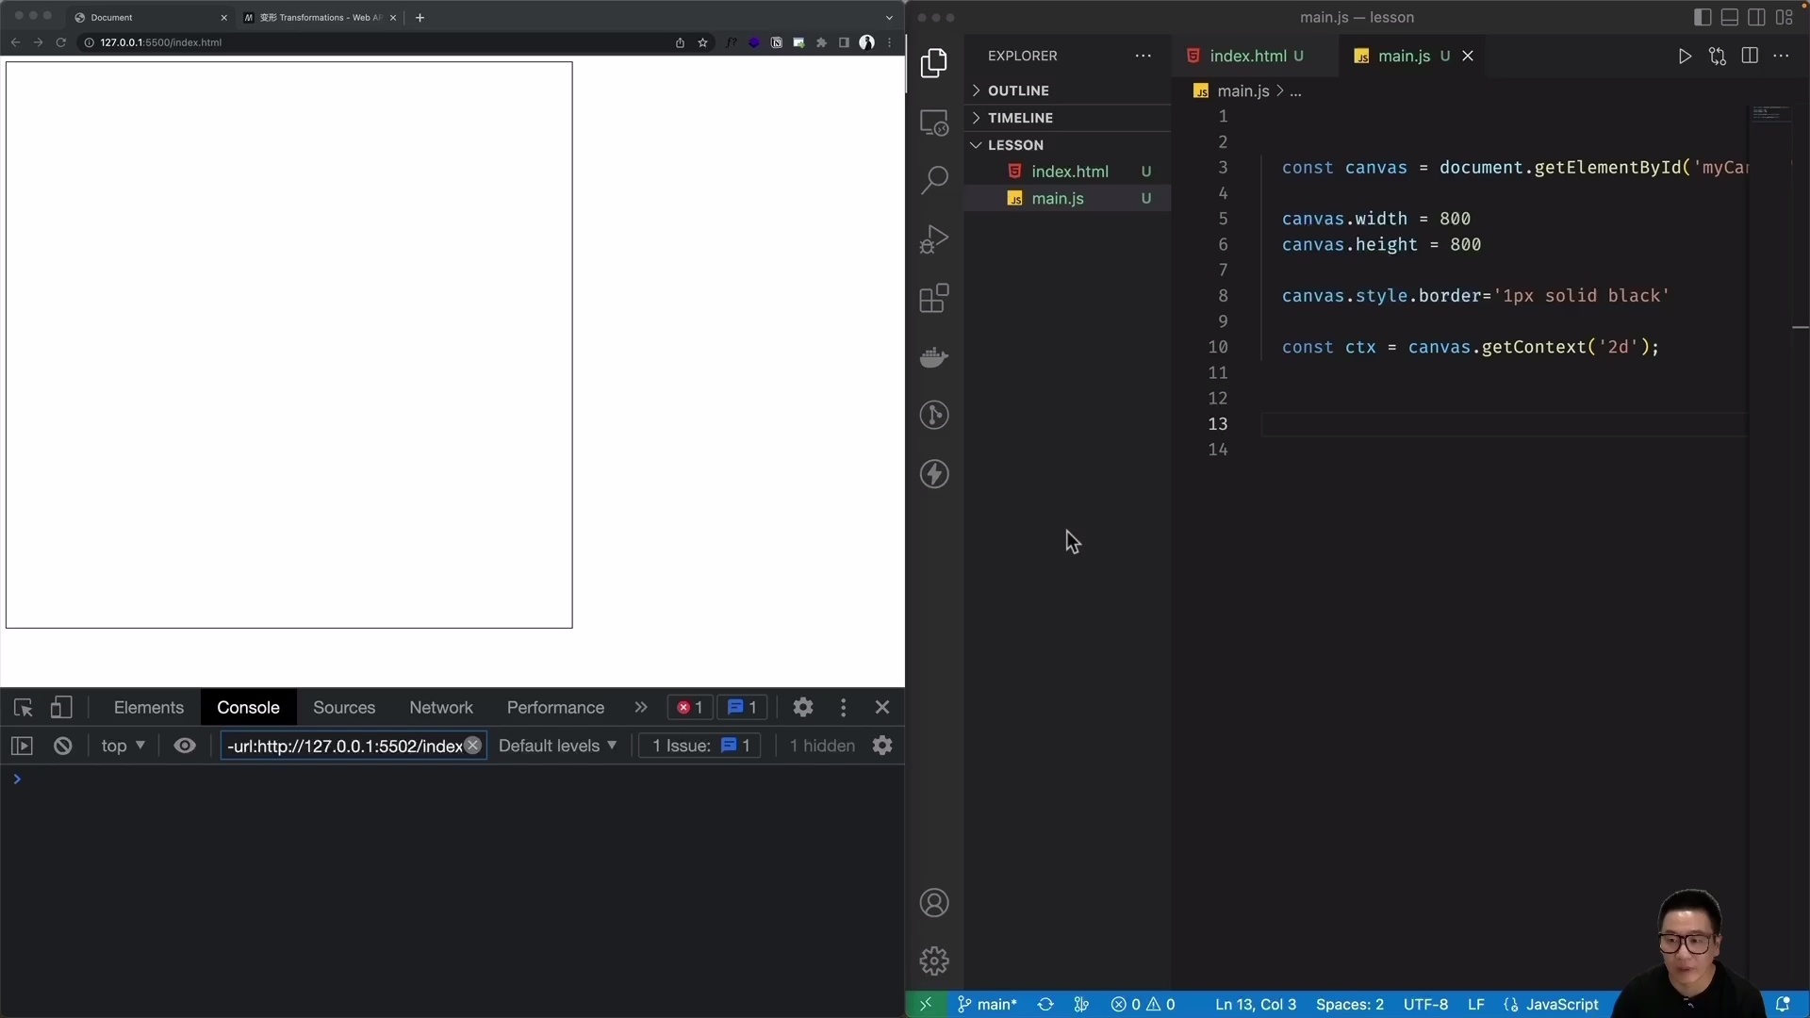1810x1018 pixels.
Task: Click Spaces: 2 indentation in the status bar
Action: tap(1349, 1005)
